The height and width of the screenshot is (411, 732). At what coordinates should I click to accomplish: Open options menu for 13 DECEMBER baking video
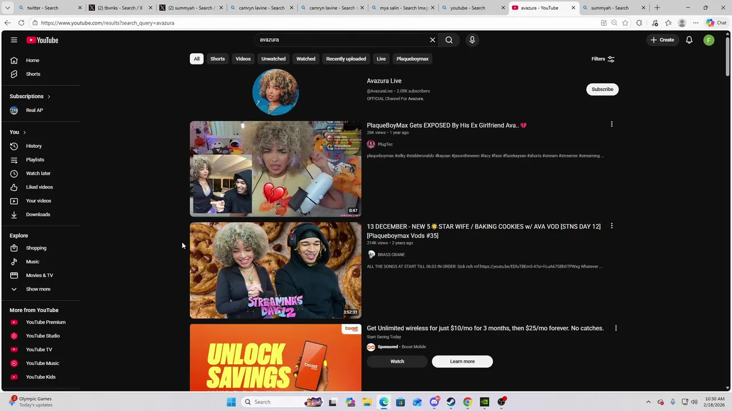[x=611, y=226]
